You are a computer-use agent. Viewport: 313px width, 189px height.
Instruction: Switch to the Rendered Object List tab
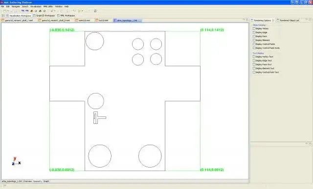pos(288,20)
